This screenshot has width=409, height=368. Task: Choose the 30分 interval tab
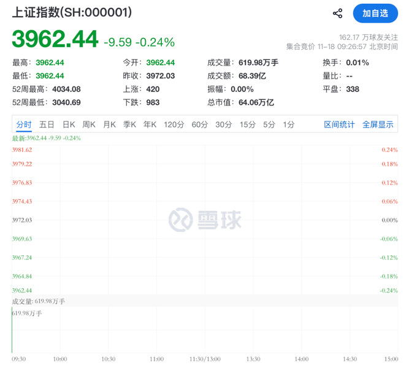(x=223, y=125)
